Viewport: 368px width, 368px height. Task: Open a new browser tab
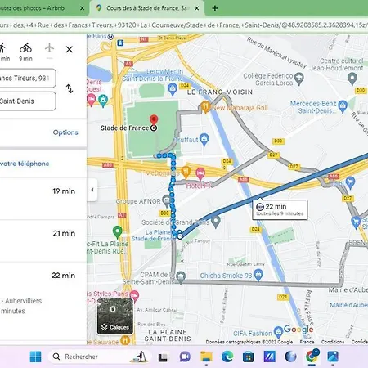pos(215,8)
